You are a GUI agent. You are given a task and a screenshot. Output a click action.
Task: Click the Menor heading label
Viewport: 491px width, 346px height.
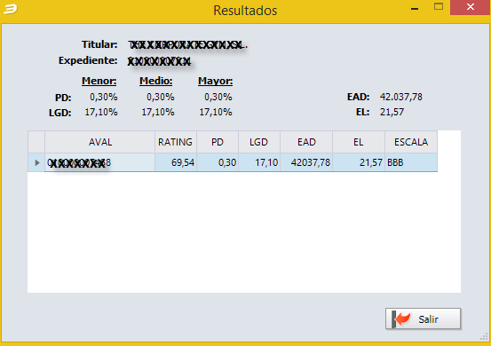click(99, 81)
